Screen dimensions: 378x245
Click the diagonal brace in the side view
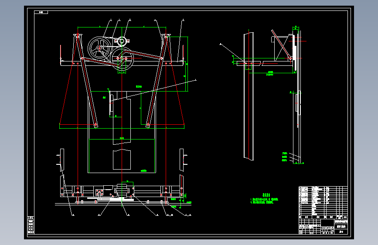(x=282, y=44)
